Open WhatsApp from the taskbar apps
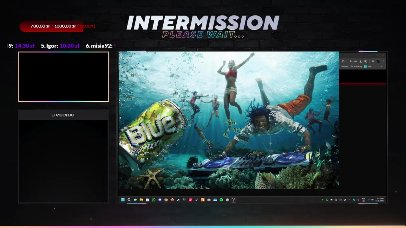 tap(154, 200)
